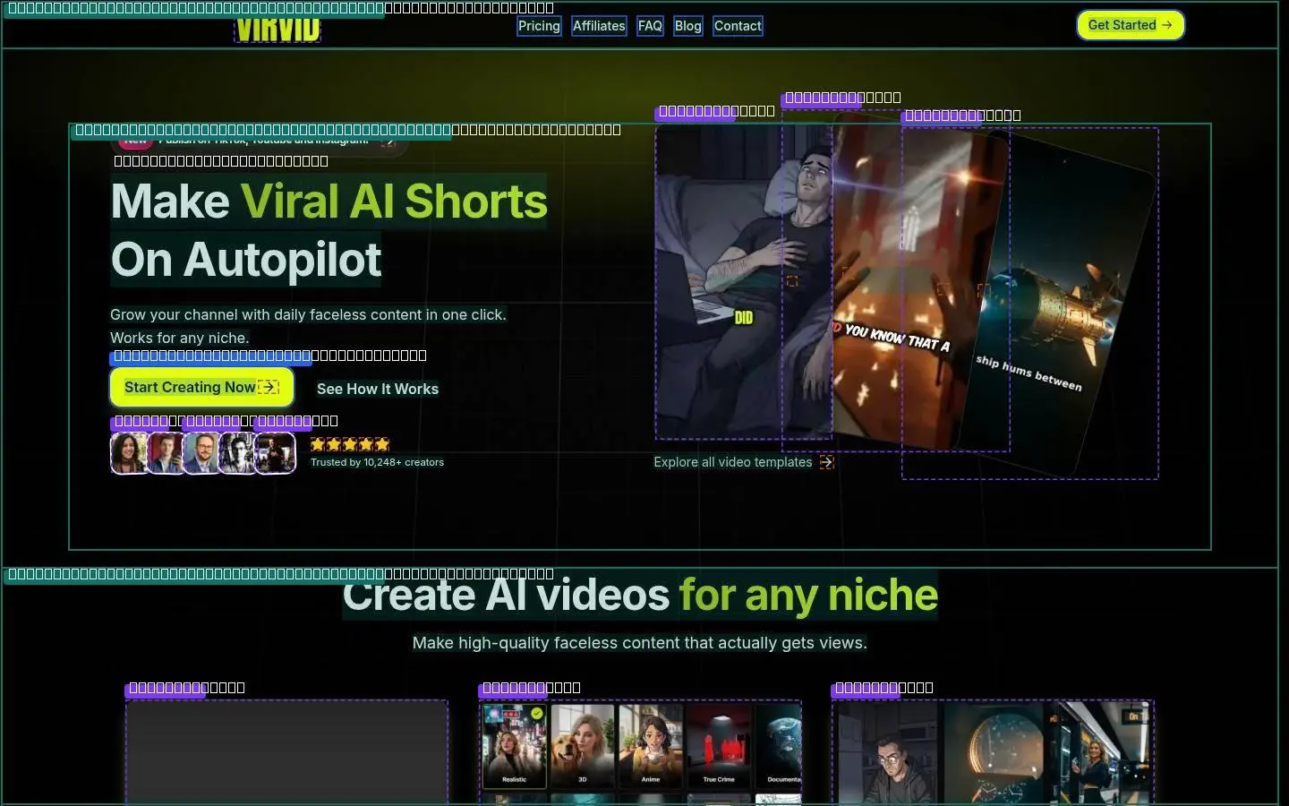Click the first creator avatar, the woman
The width and height of the screenshot is (1289, 806).
click(129, 453)
